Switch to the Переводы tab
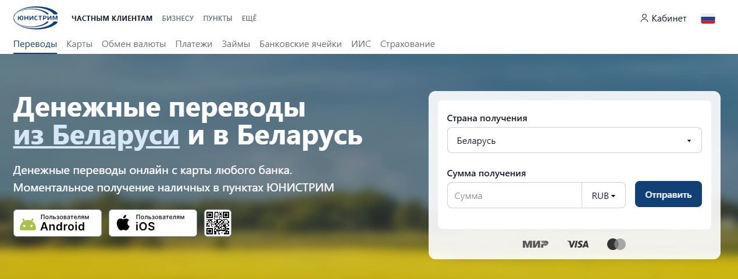The width and height of the screenshot is (738, 279). [35, 44]
